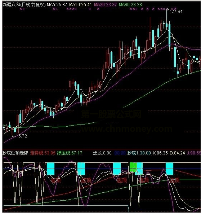Click the MA5:25.87 indicator label
This screenshot has width=201, height=214.
pos(57,5)
